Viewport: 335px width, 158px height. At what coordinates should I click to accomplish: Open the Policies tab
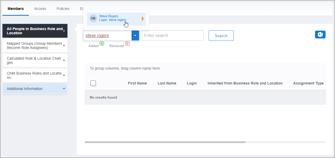tap(63, 8)
